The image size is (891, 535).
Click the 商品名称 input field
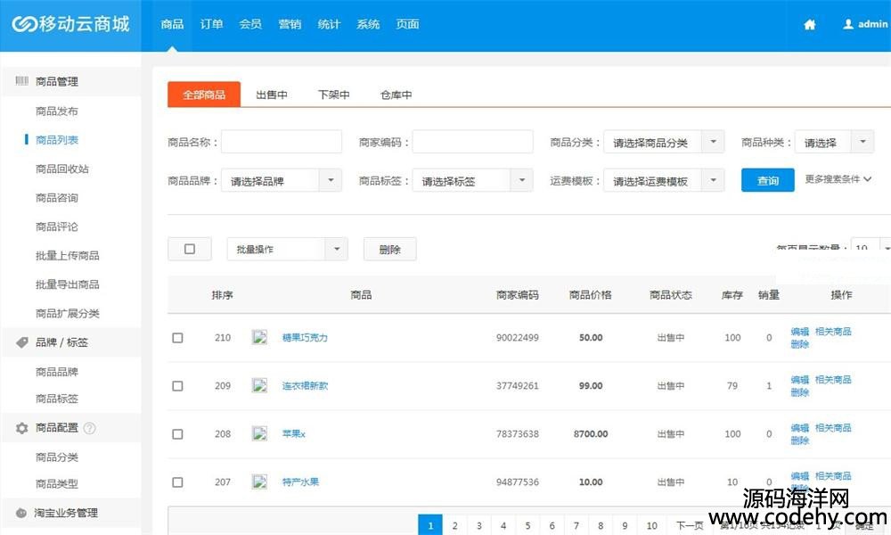click(282, 143)
